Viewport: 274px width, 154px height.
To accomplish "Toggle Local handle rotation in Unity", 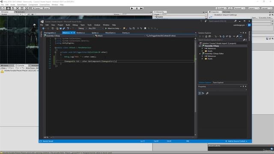I will pos(45,8).
